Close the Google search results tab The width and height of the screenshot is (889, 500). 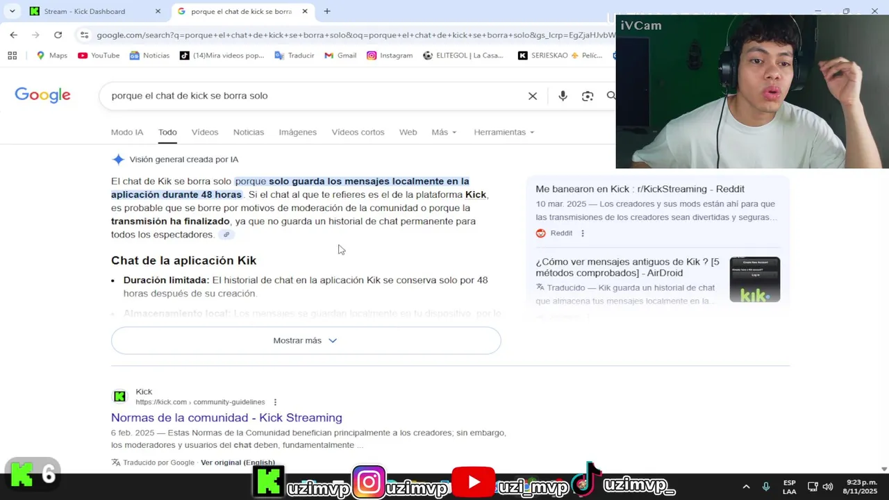pos(305,11)
